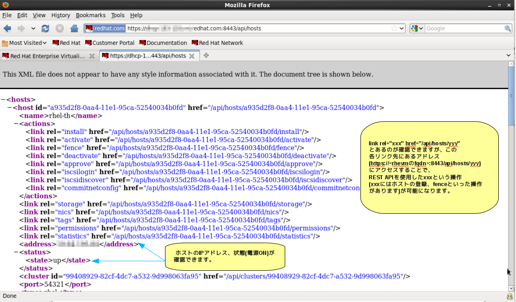Click the link rel="permissions" line

tap(180, 228)
